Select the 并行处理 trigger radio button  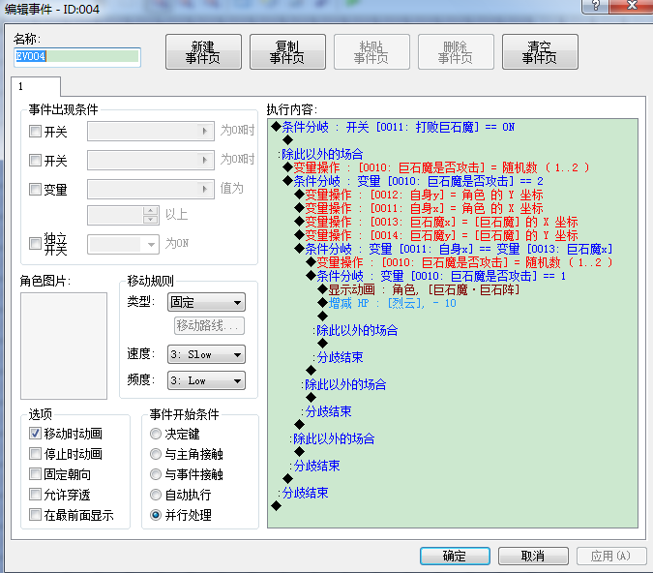click(156, 515)
